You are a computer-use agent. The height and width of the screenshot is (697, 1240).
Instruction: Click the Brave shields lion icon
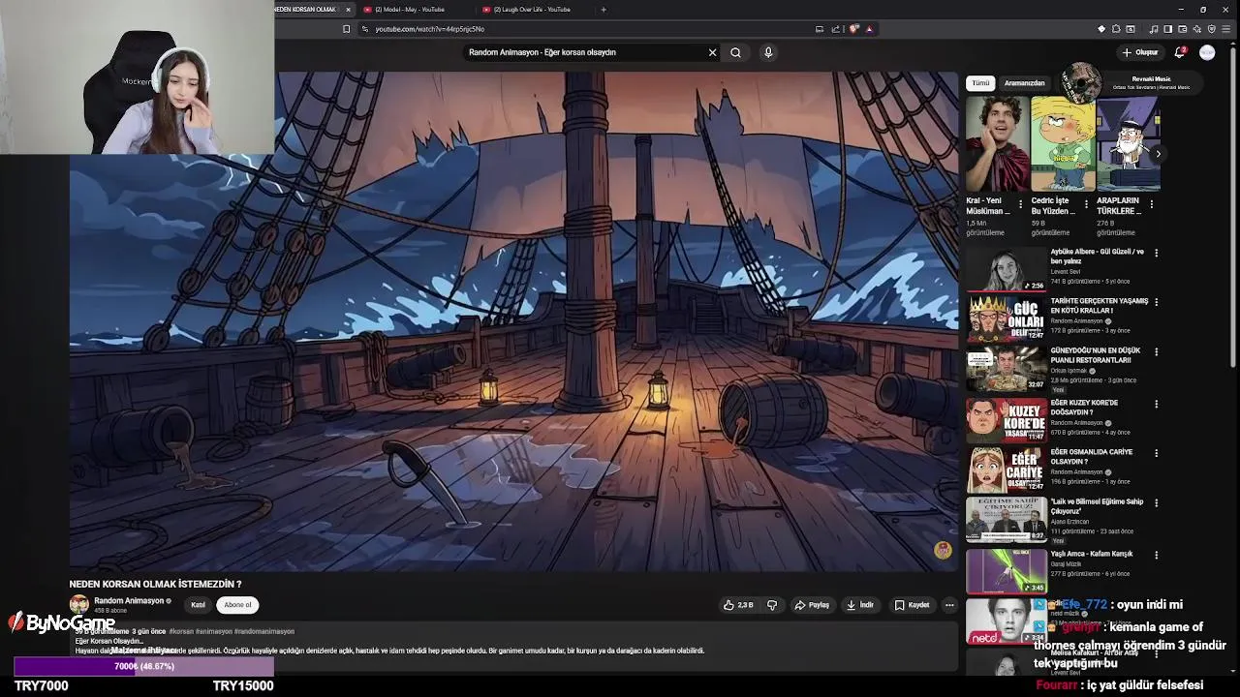point(853,29)
